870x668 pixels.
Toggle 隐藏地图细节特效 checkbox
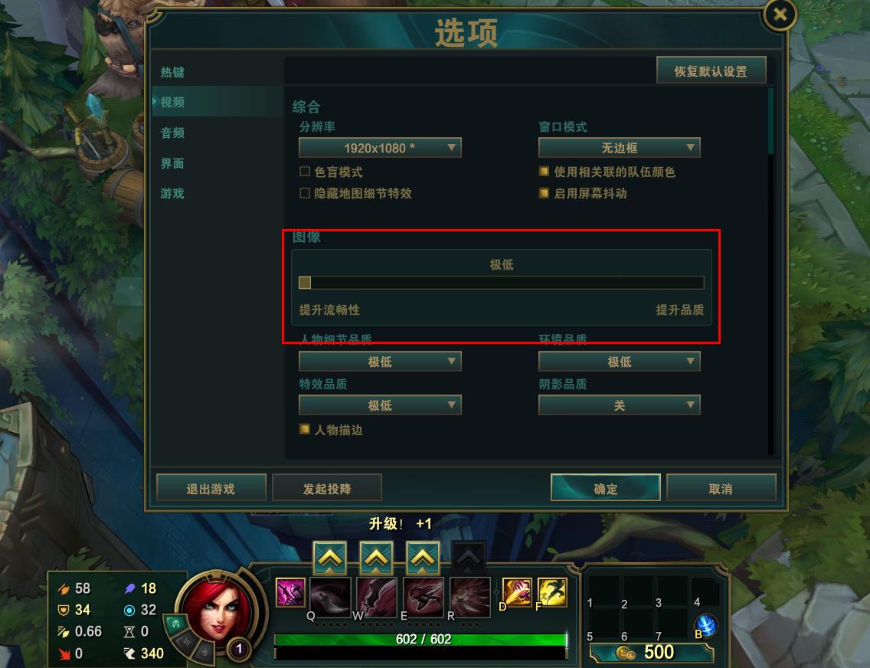tap(305, 193)
